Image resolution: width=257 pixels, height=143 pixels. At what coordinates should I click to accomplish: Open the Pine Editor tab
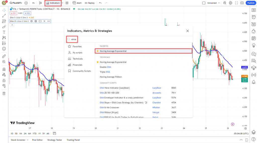(37, 140)
